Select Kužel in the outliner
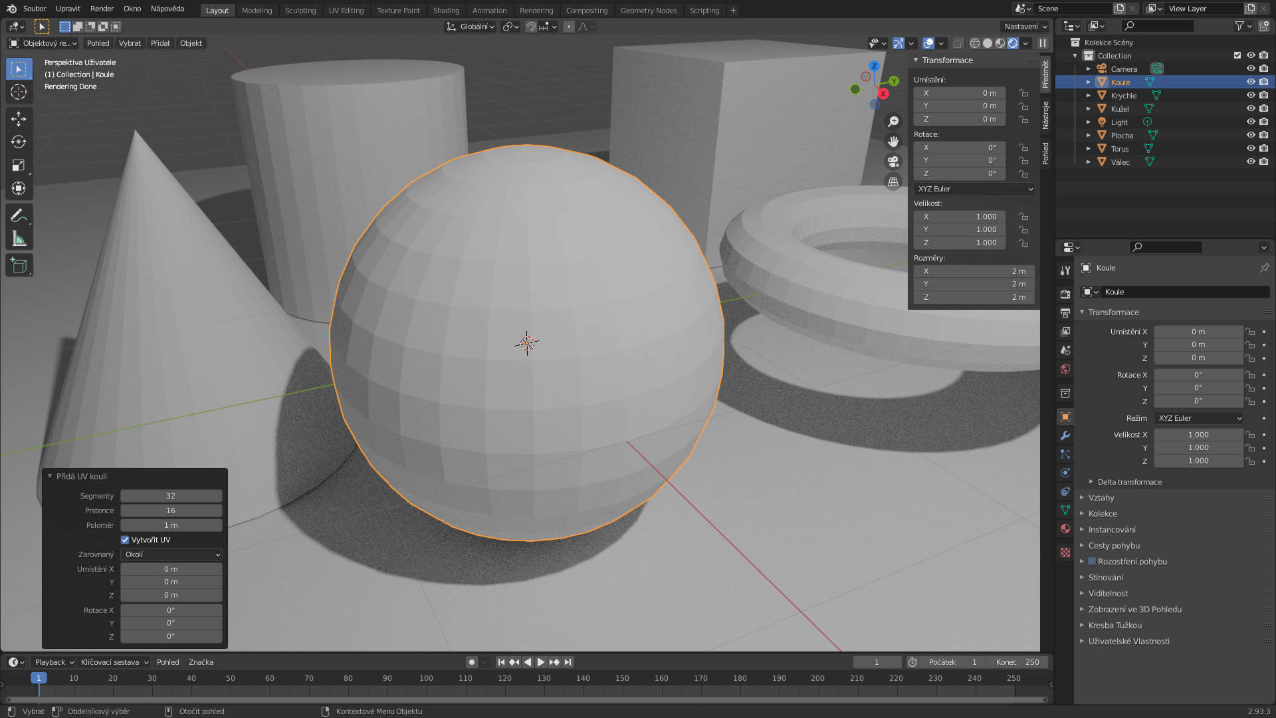Viewport: 1276px width, 718px height. (x=1120, y=109)
